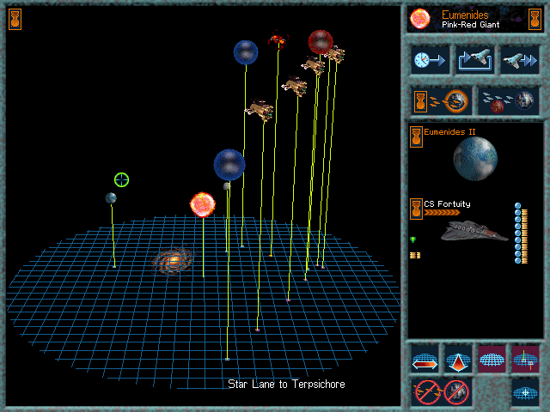Click the tilt galaxy pyramid button

tap(458, 359)
